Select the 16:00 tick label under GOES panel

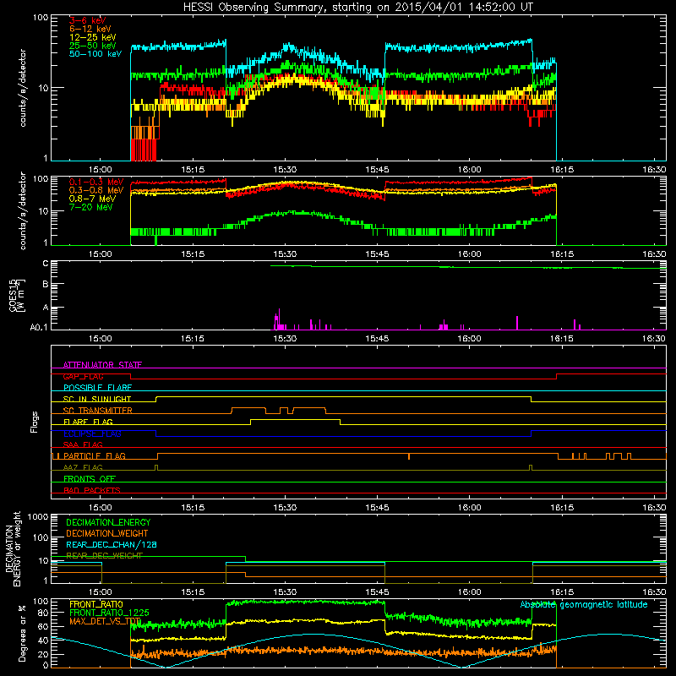[x=470, y=339]
